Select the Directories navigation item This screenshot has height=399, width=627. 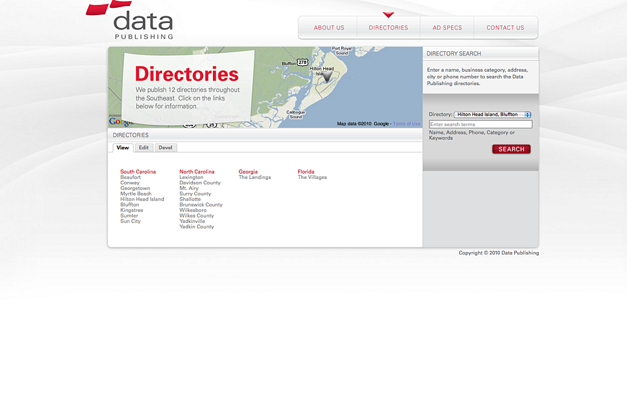[x=388, y=28]
